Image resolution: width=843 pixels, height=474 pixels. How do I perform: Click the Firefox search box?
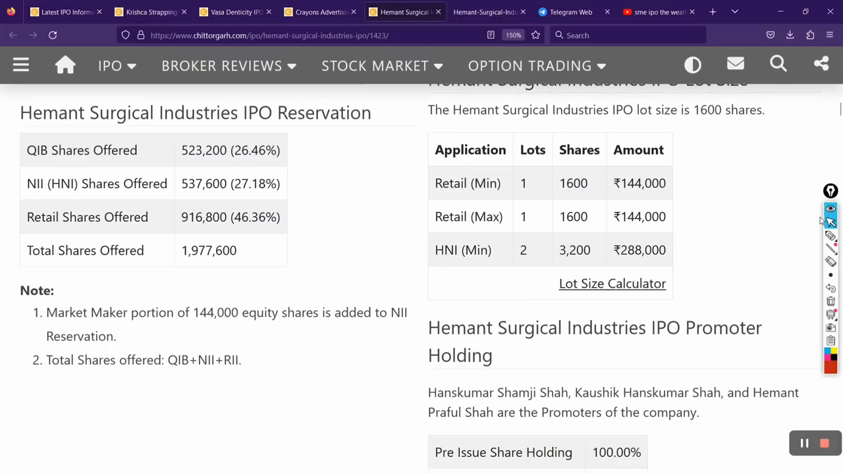629,35
